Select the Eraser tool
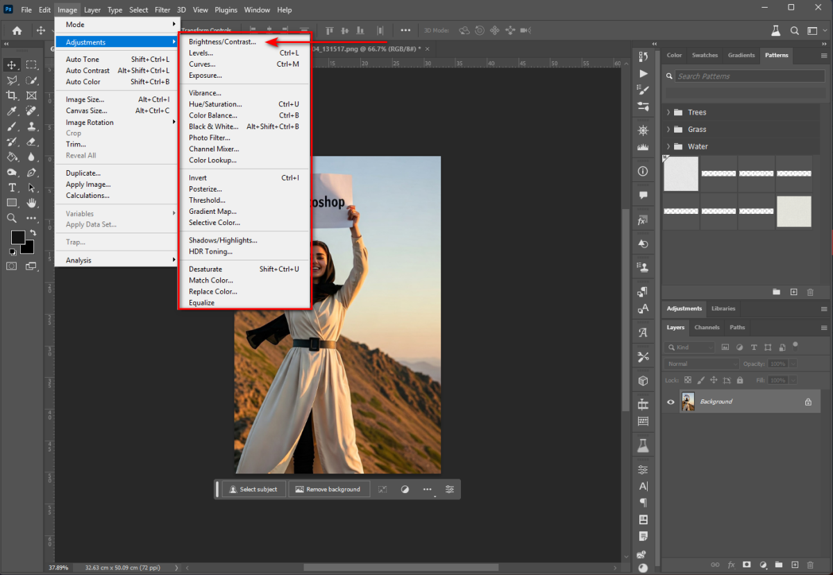 point(31,142)
